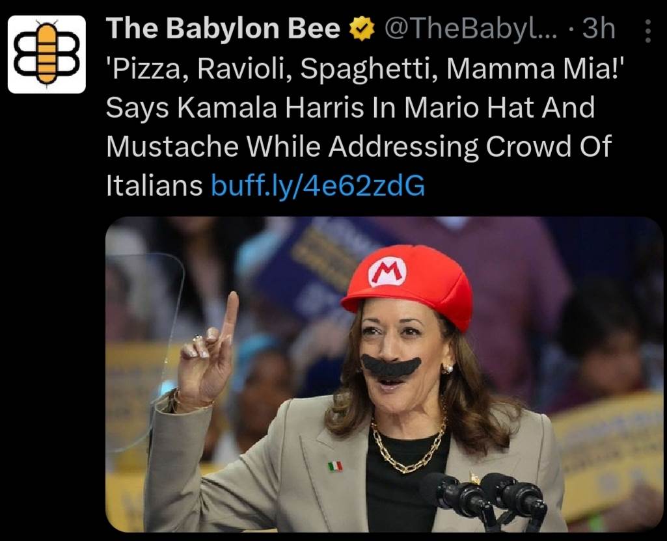Screen dimensions: 667x541
Task: Click the "M" emblem on the red hat
Action: pos(387,272)
